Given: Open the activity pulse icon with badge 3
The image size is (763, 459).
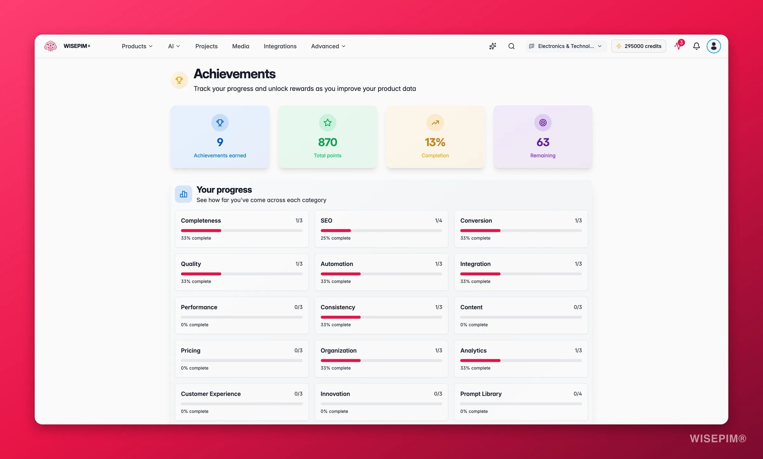Looking at the screenshot, I should pyautogui.click(x=678, y=46).
